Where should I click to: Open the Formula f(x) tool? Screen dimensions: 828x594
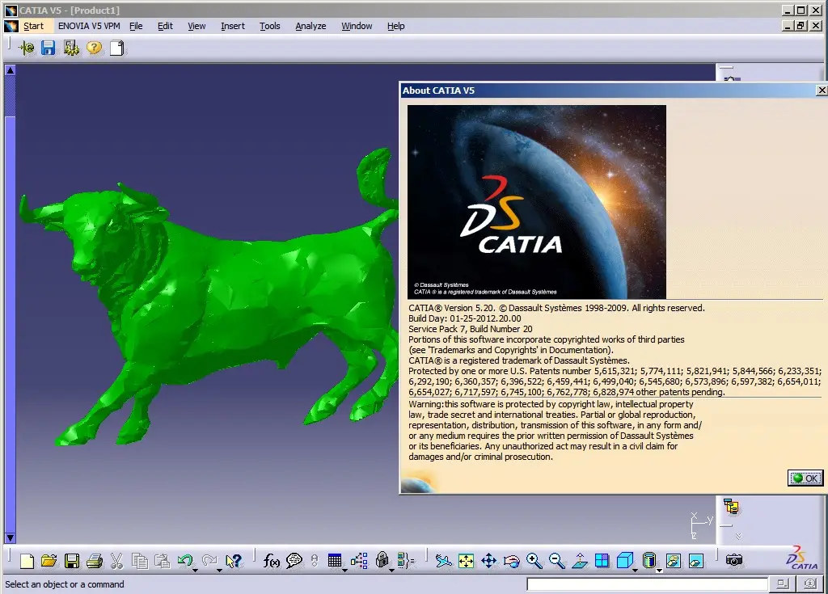271,561
